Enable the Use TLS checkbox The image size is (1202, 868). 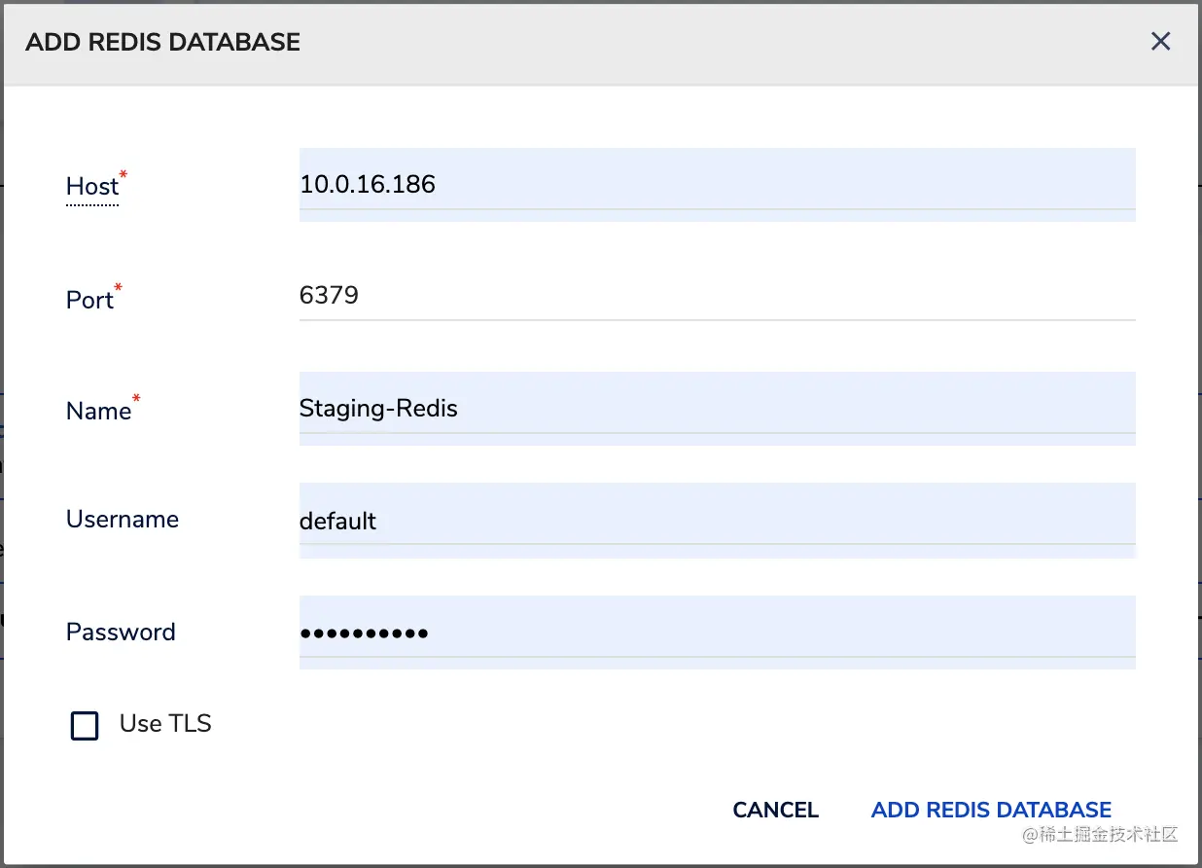(86, 725)
